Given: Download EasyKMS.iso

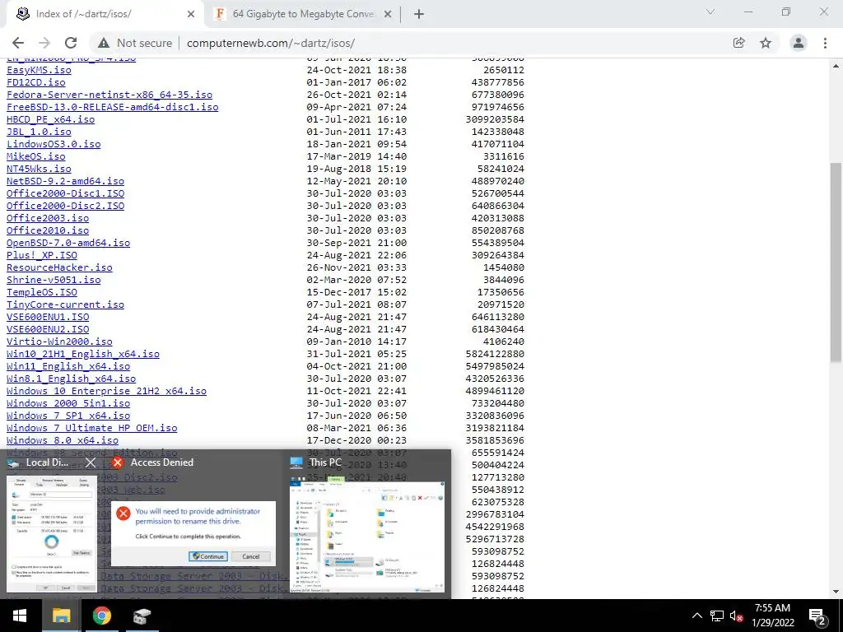Looking at the screenshot, I should point(39,70).
